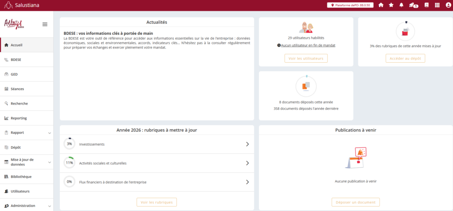Click the home icon in top bar
The image size is (453, 211).
[x=381, y=5]
